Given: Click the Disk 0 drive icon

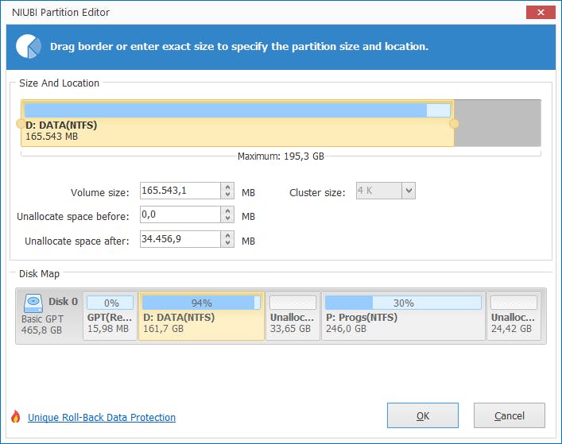Looking at the screenshot, I should click(x=33, y=303).
